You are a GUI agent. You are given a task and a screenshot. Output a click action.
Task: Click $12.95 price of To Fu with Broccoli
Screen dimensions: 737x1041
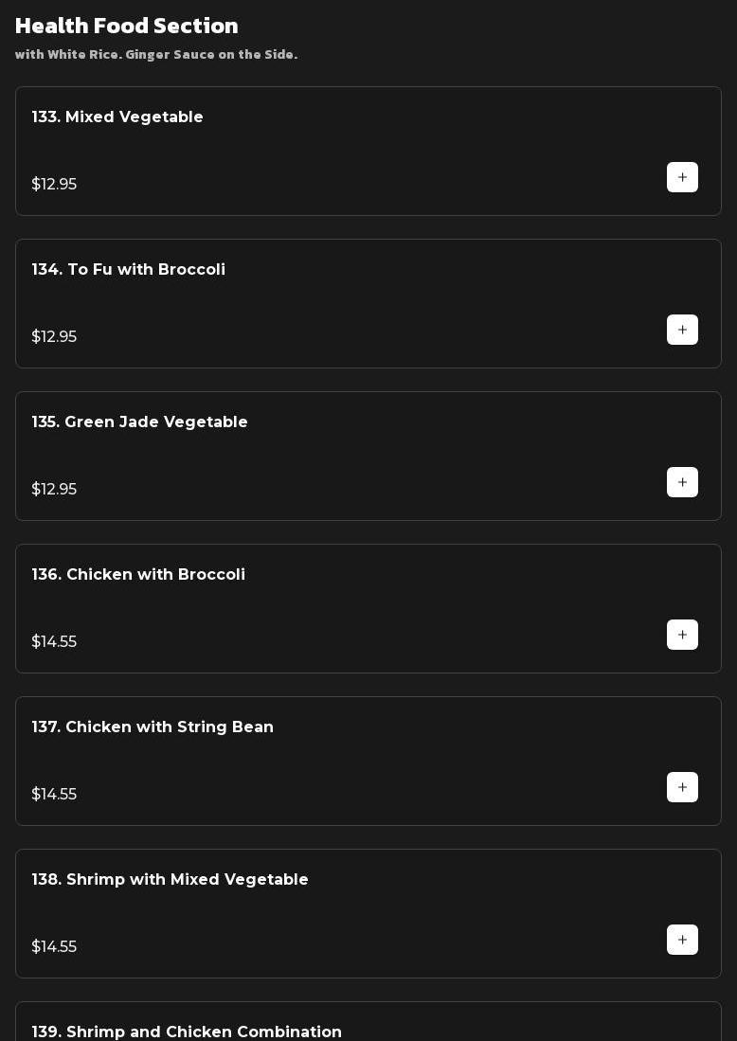(54, 336)
